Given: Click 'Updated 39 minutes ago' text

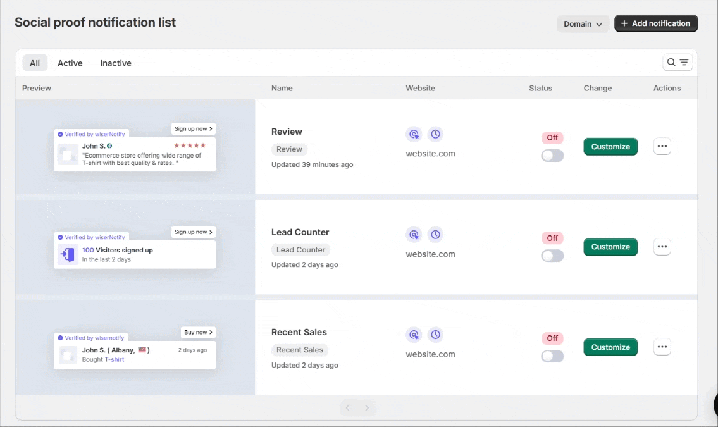Looking at the screenshot, I should [313, 164].
